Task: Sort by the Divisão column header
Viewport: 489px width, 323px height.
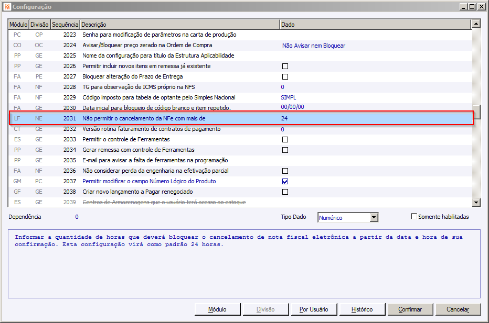Action: [x=39, y=24]
